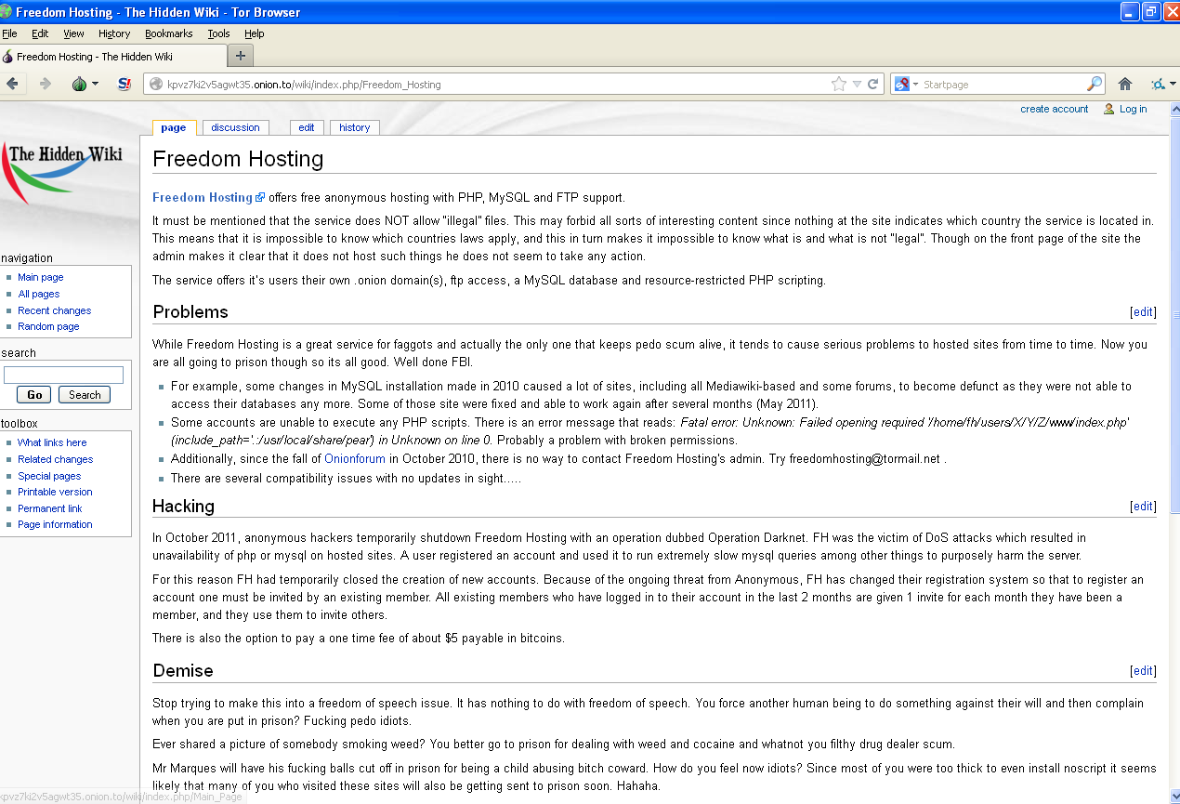Open the search engine selector dropdown arrow
The height and width of the screenshot is (804, 1180).
(915, 85)
